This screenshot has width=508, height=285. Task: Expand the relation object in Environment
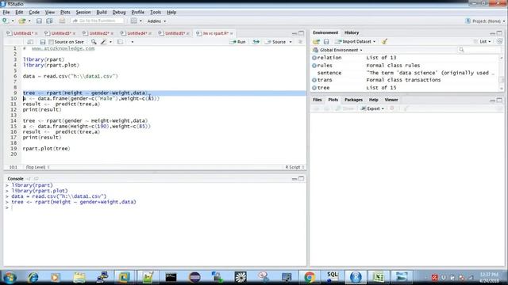coord(314,58)
